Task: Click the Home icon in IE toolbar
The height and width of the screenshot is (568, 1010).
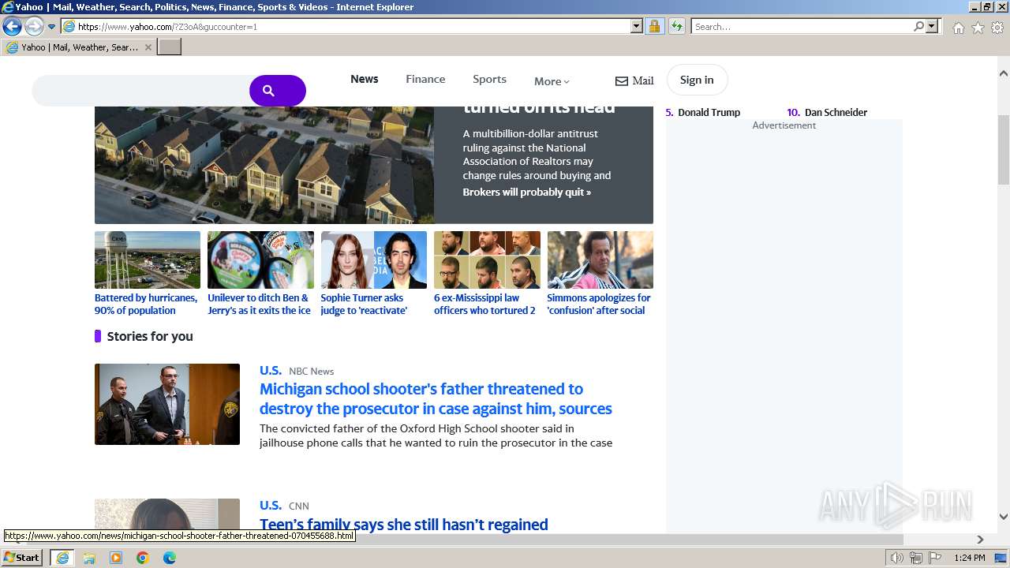Action: [958, 28]
